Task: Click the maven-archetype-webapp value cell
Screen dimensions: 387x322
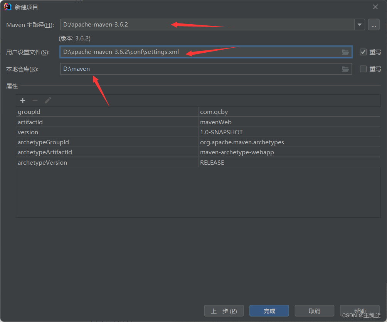Action: tap(289, 152)
